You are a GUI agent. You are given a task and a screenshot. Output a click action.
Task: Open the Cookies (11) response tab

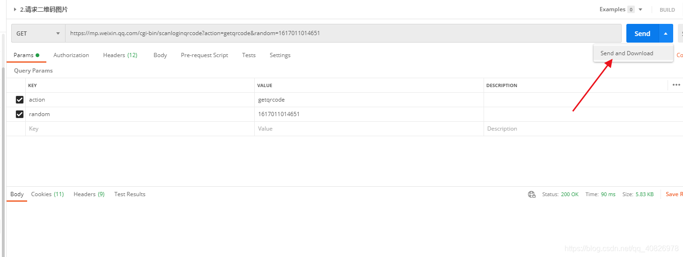47,194
